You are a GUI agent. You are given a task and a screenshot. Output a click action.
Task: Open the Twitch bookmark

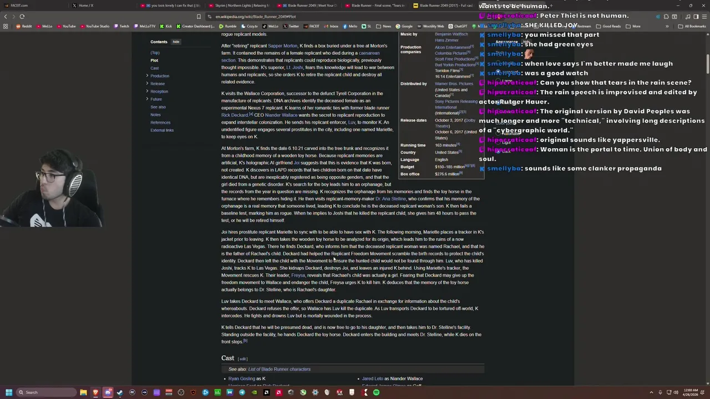pyautogui.click(x=121, y=26)
